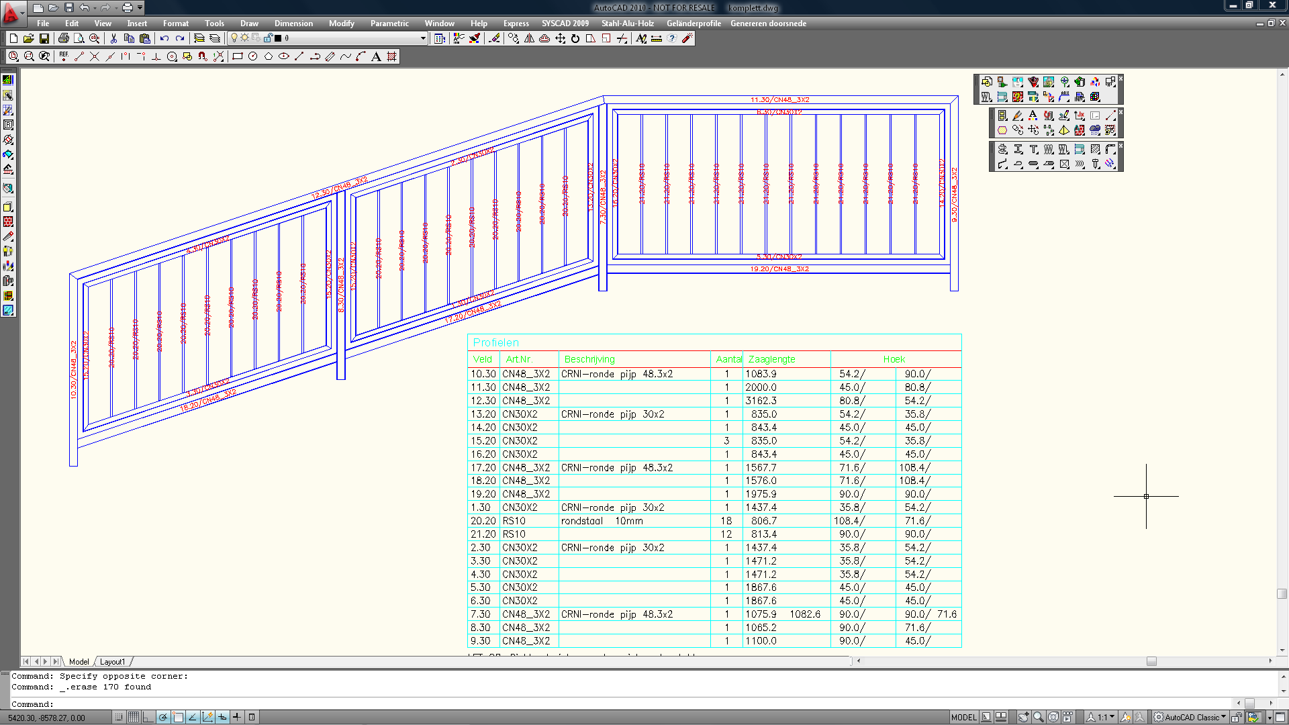Viewport: 1289px width, 725px height.
Task: Switch to the Layout1 tab
Action: (112, 662)
